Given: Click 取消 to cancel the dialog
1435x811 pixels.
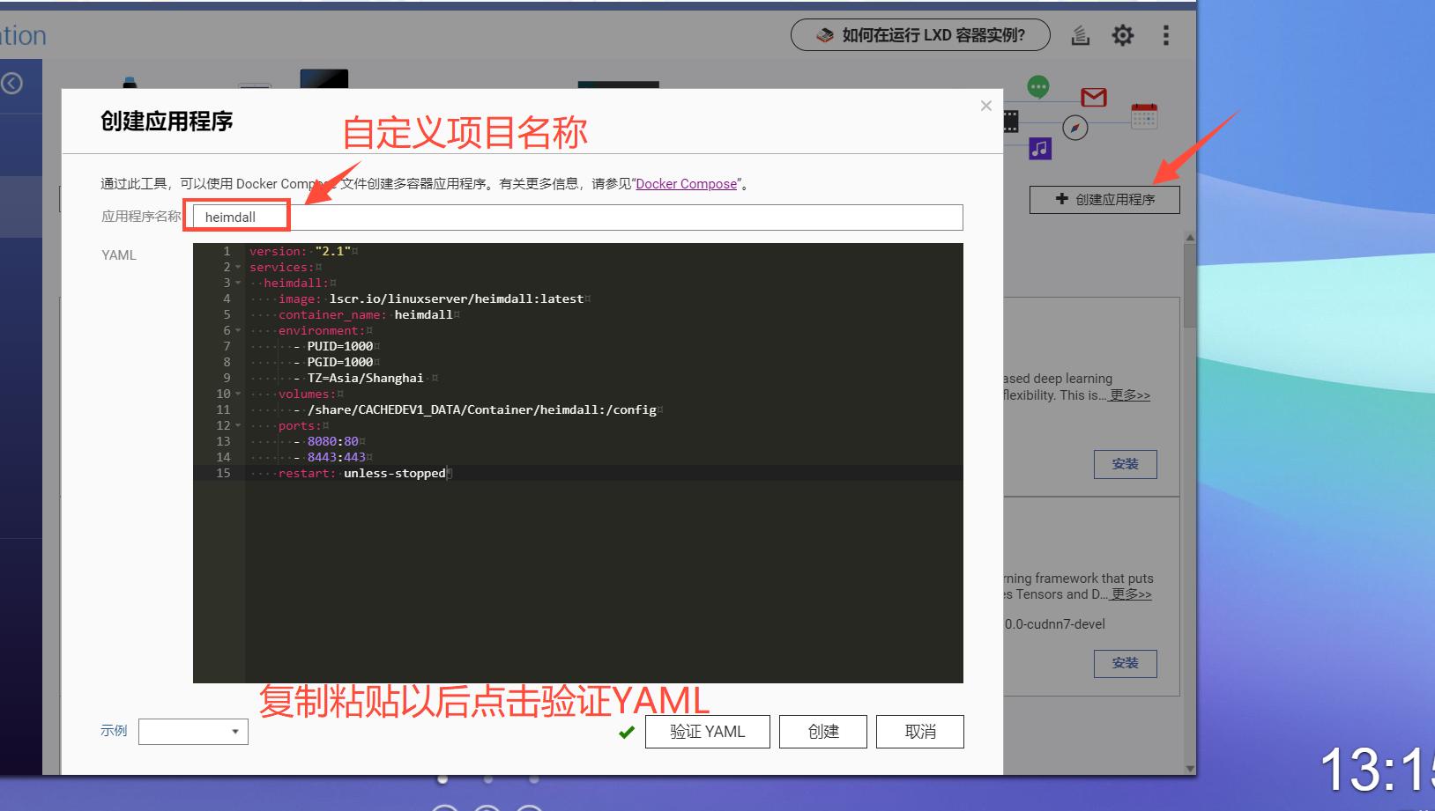Looking at the screenshot, I should point(919,731).
